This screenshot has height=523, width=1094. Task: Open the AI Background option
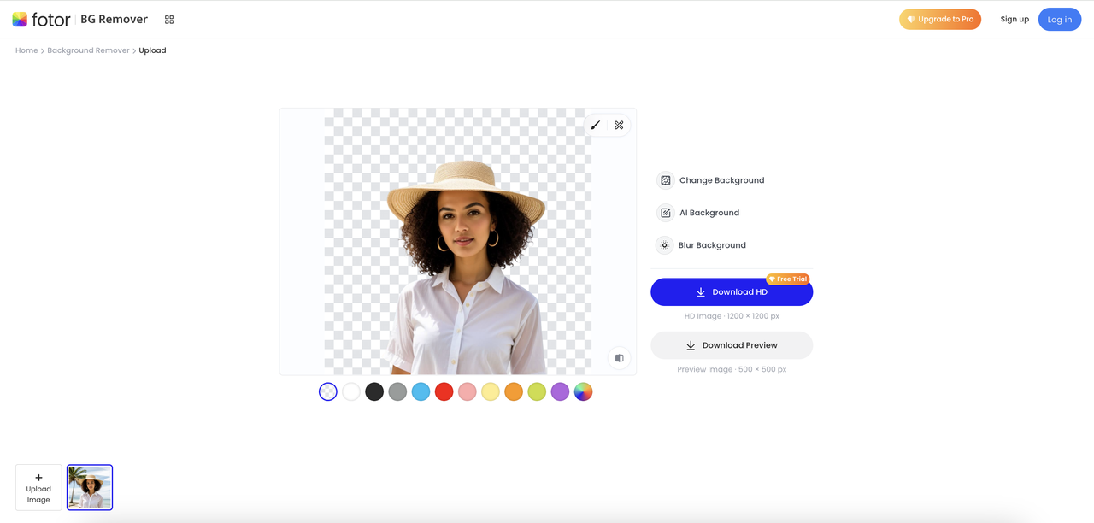(x=698, y=213)
